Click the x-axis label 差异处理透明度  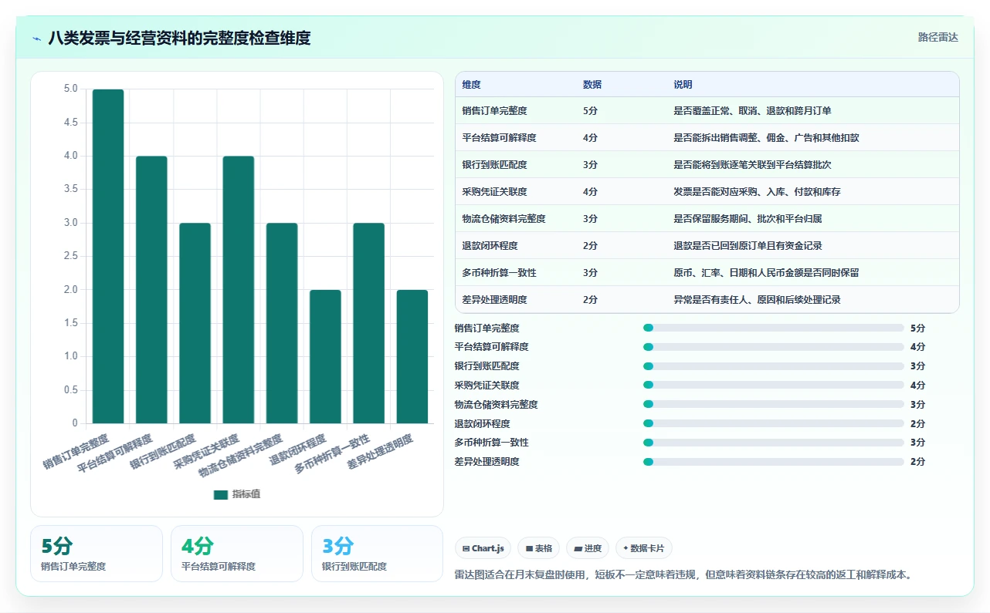click(380, 452)
